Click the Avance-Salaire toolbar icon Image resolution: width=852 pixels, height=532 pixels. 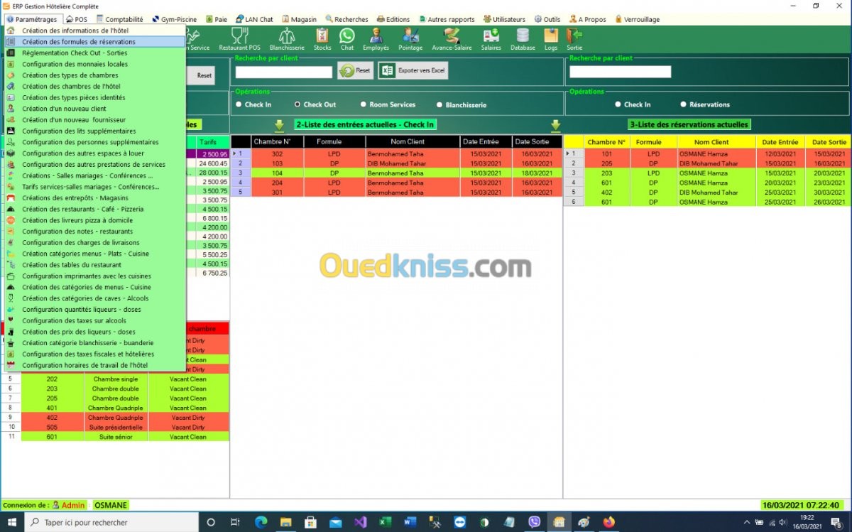(452, 39)
